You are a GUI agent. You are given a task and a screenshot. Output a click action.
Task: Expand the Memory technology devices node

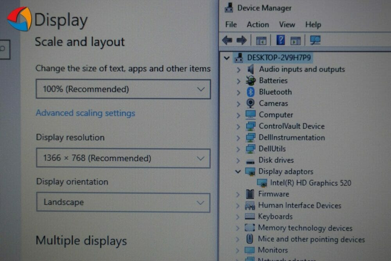[x=238, y=228]
